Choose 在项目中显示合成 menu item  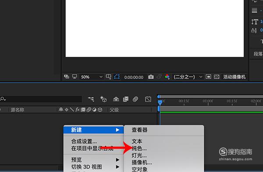click(92, 148)
